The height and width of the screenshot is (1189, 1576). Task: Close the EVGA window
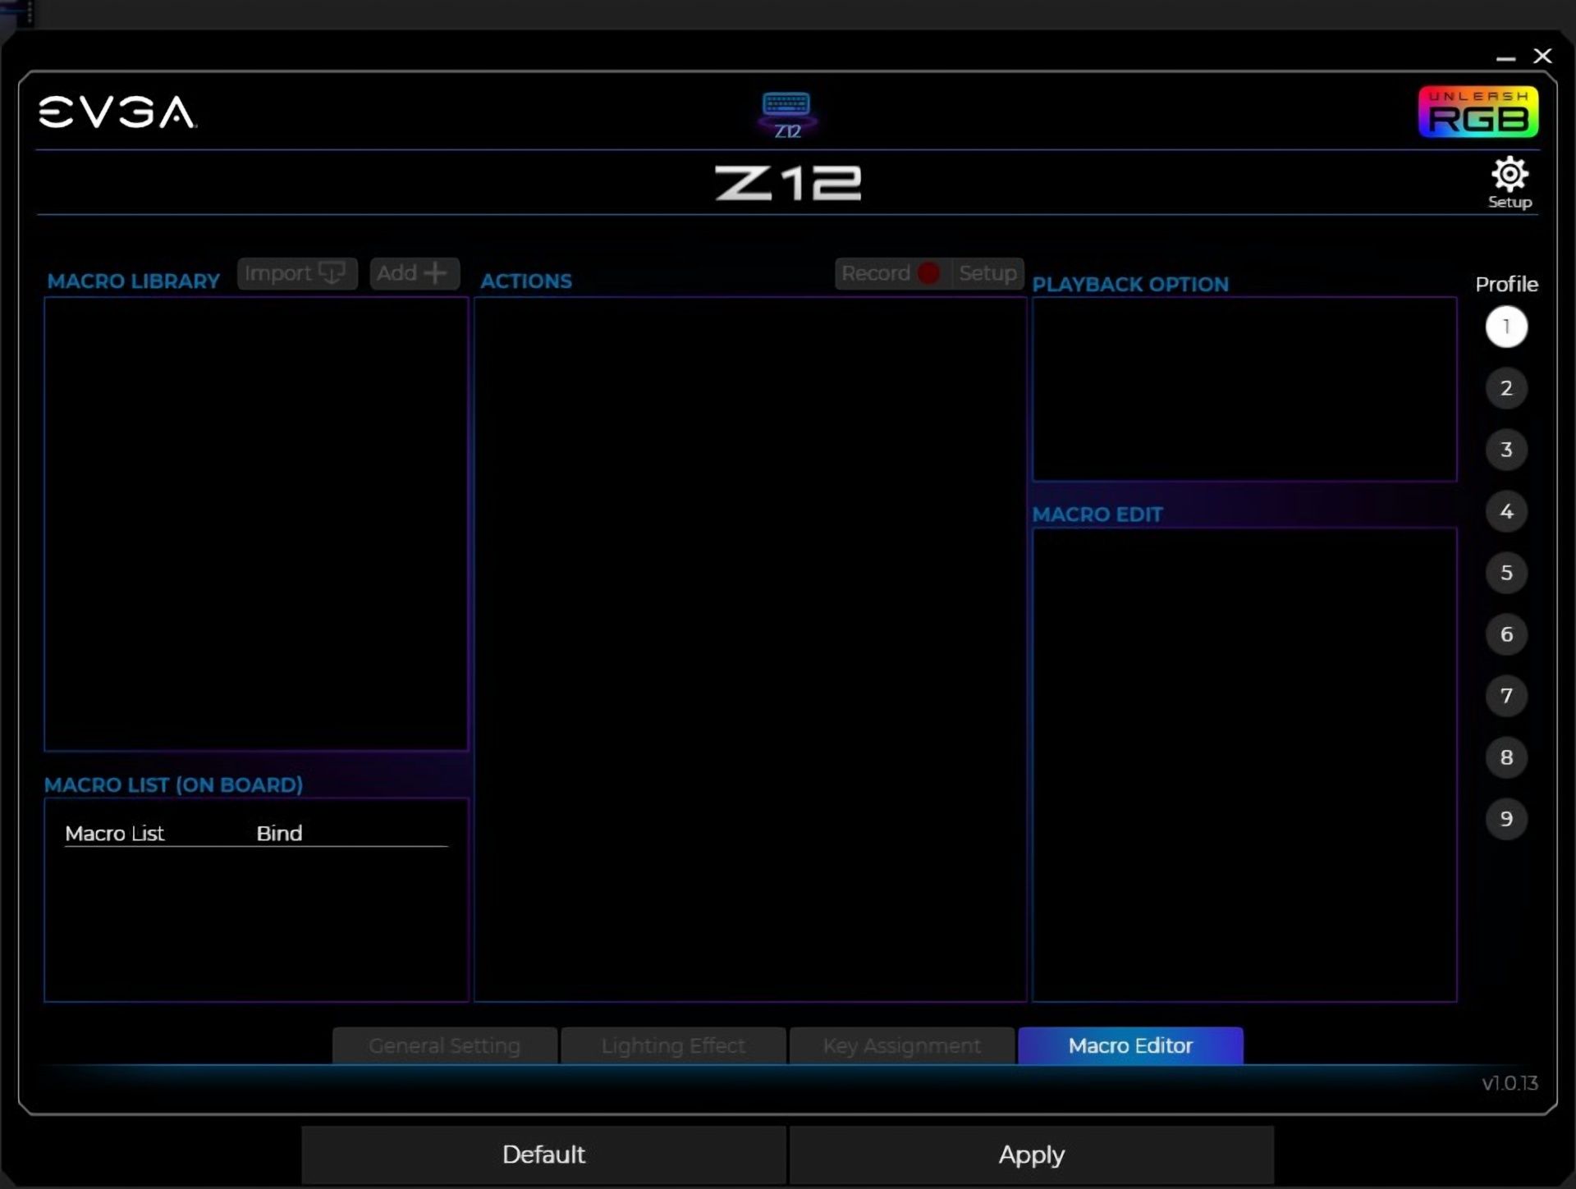(x=1542, y=56)
